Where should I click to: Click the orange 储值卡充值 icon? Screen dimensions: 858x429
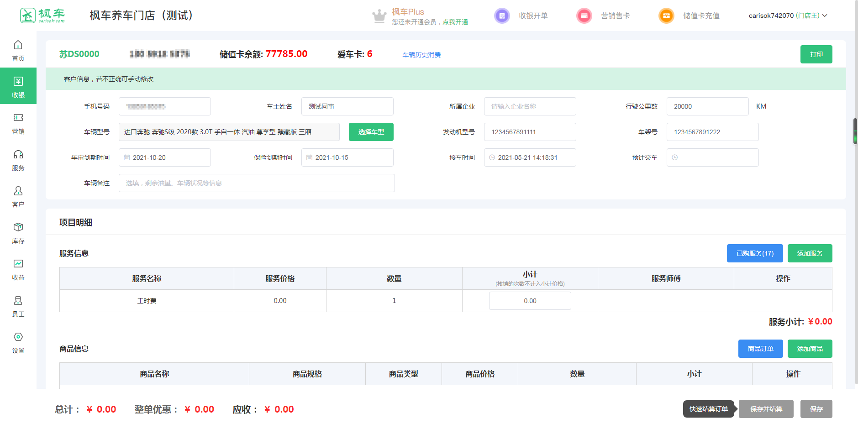[x=666, y=16]
